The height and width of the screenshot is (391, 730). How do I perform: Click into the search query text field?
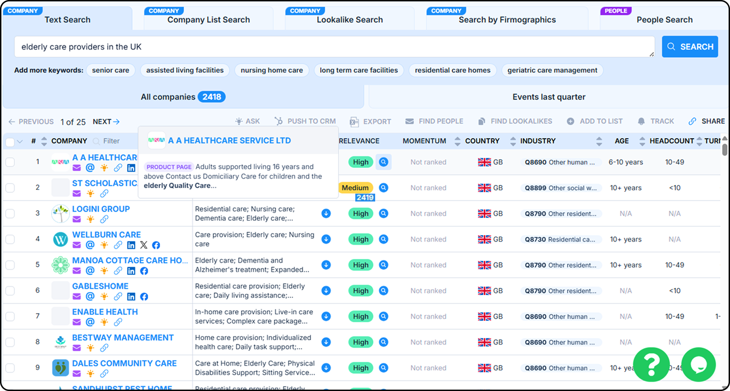332,47
